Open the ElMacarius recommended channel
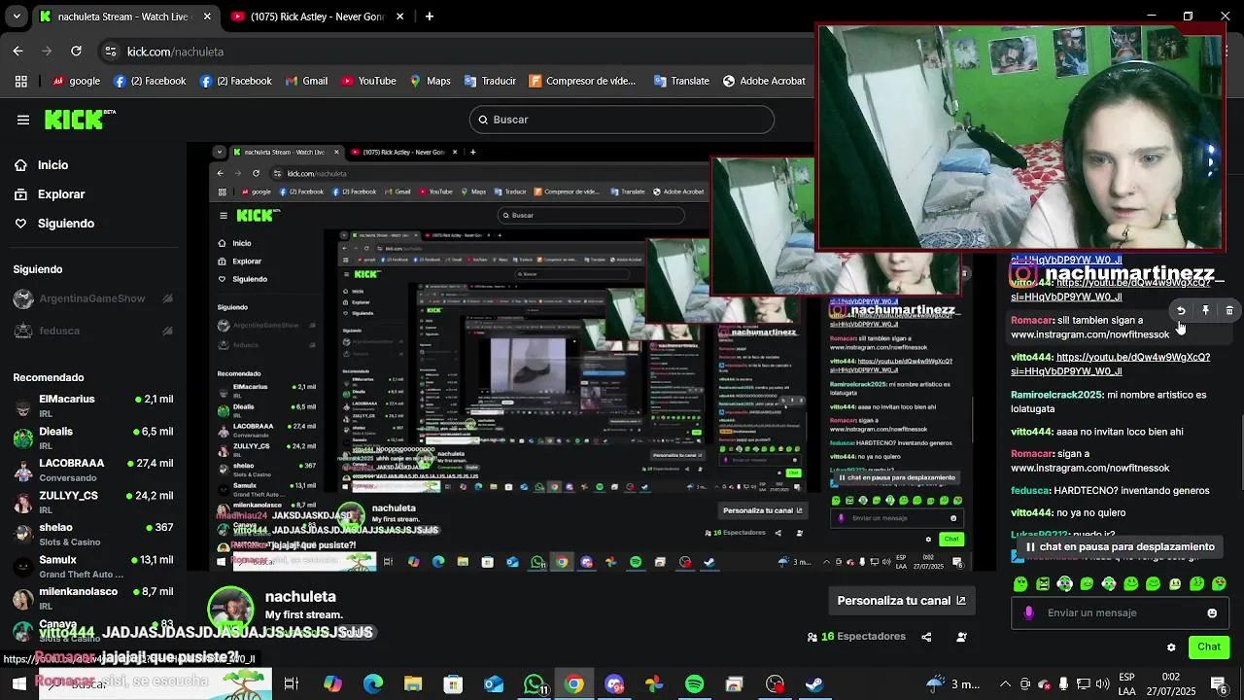This screenshot has height=700, width=1244. click(93, 405)
